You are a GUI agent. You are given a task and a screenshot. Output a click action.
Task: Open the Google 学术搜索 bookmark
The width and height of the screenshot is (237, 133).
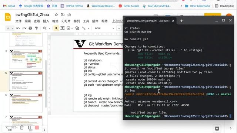(x=31, y=6)
